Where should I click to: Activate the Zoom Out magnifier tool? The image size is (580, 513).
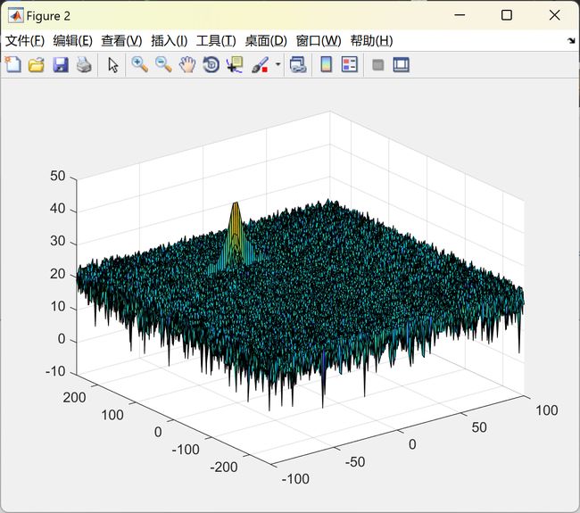point(163,65)
